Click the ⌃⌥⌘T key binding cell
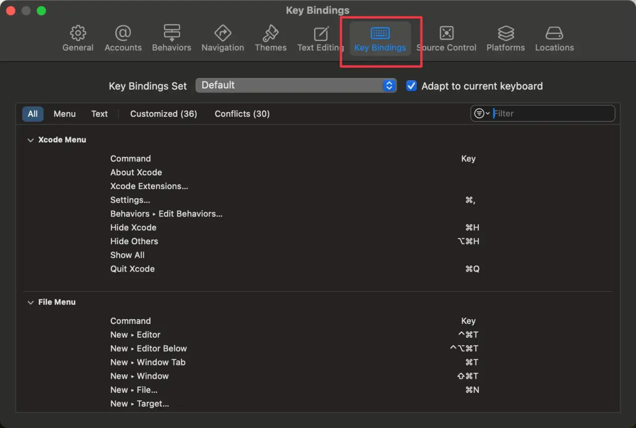 pyautogui.click(x=464, y=349)
